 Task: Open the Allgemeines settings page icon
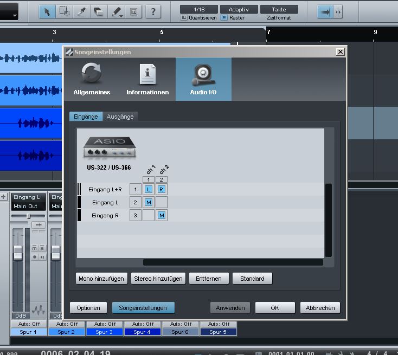[92, 79]
